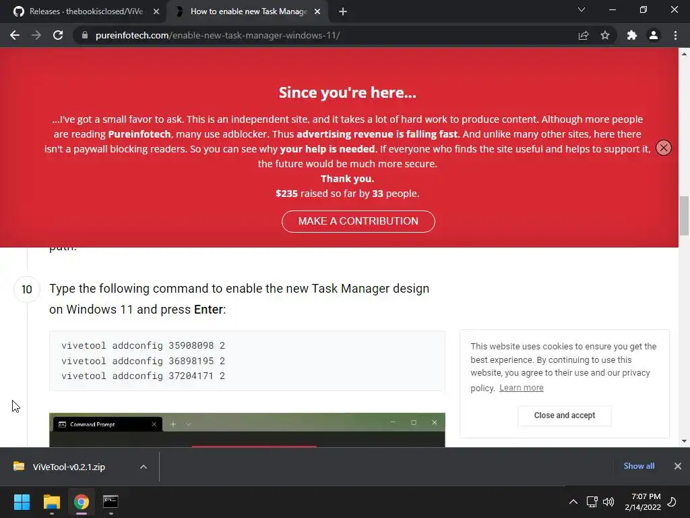
Task: Open the clock showing 7:07 PM
Action: (x=643, y=502)
